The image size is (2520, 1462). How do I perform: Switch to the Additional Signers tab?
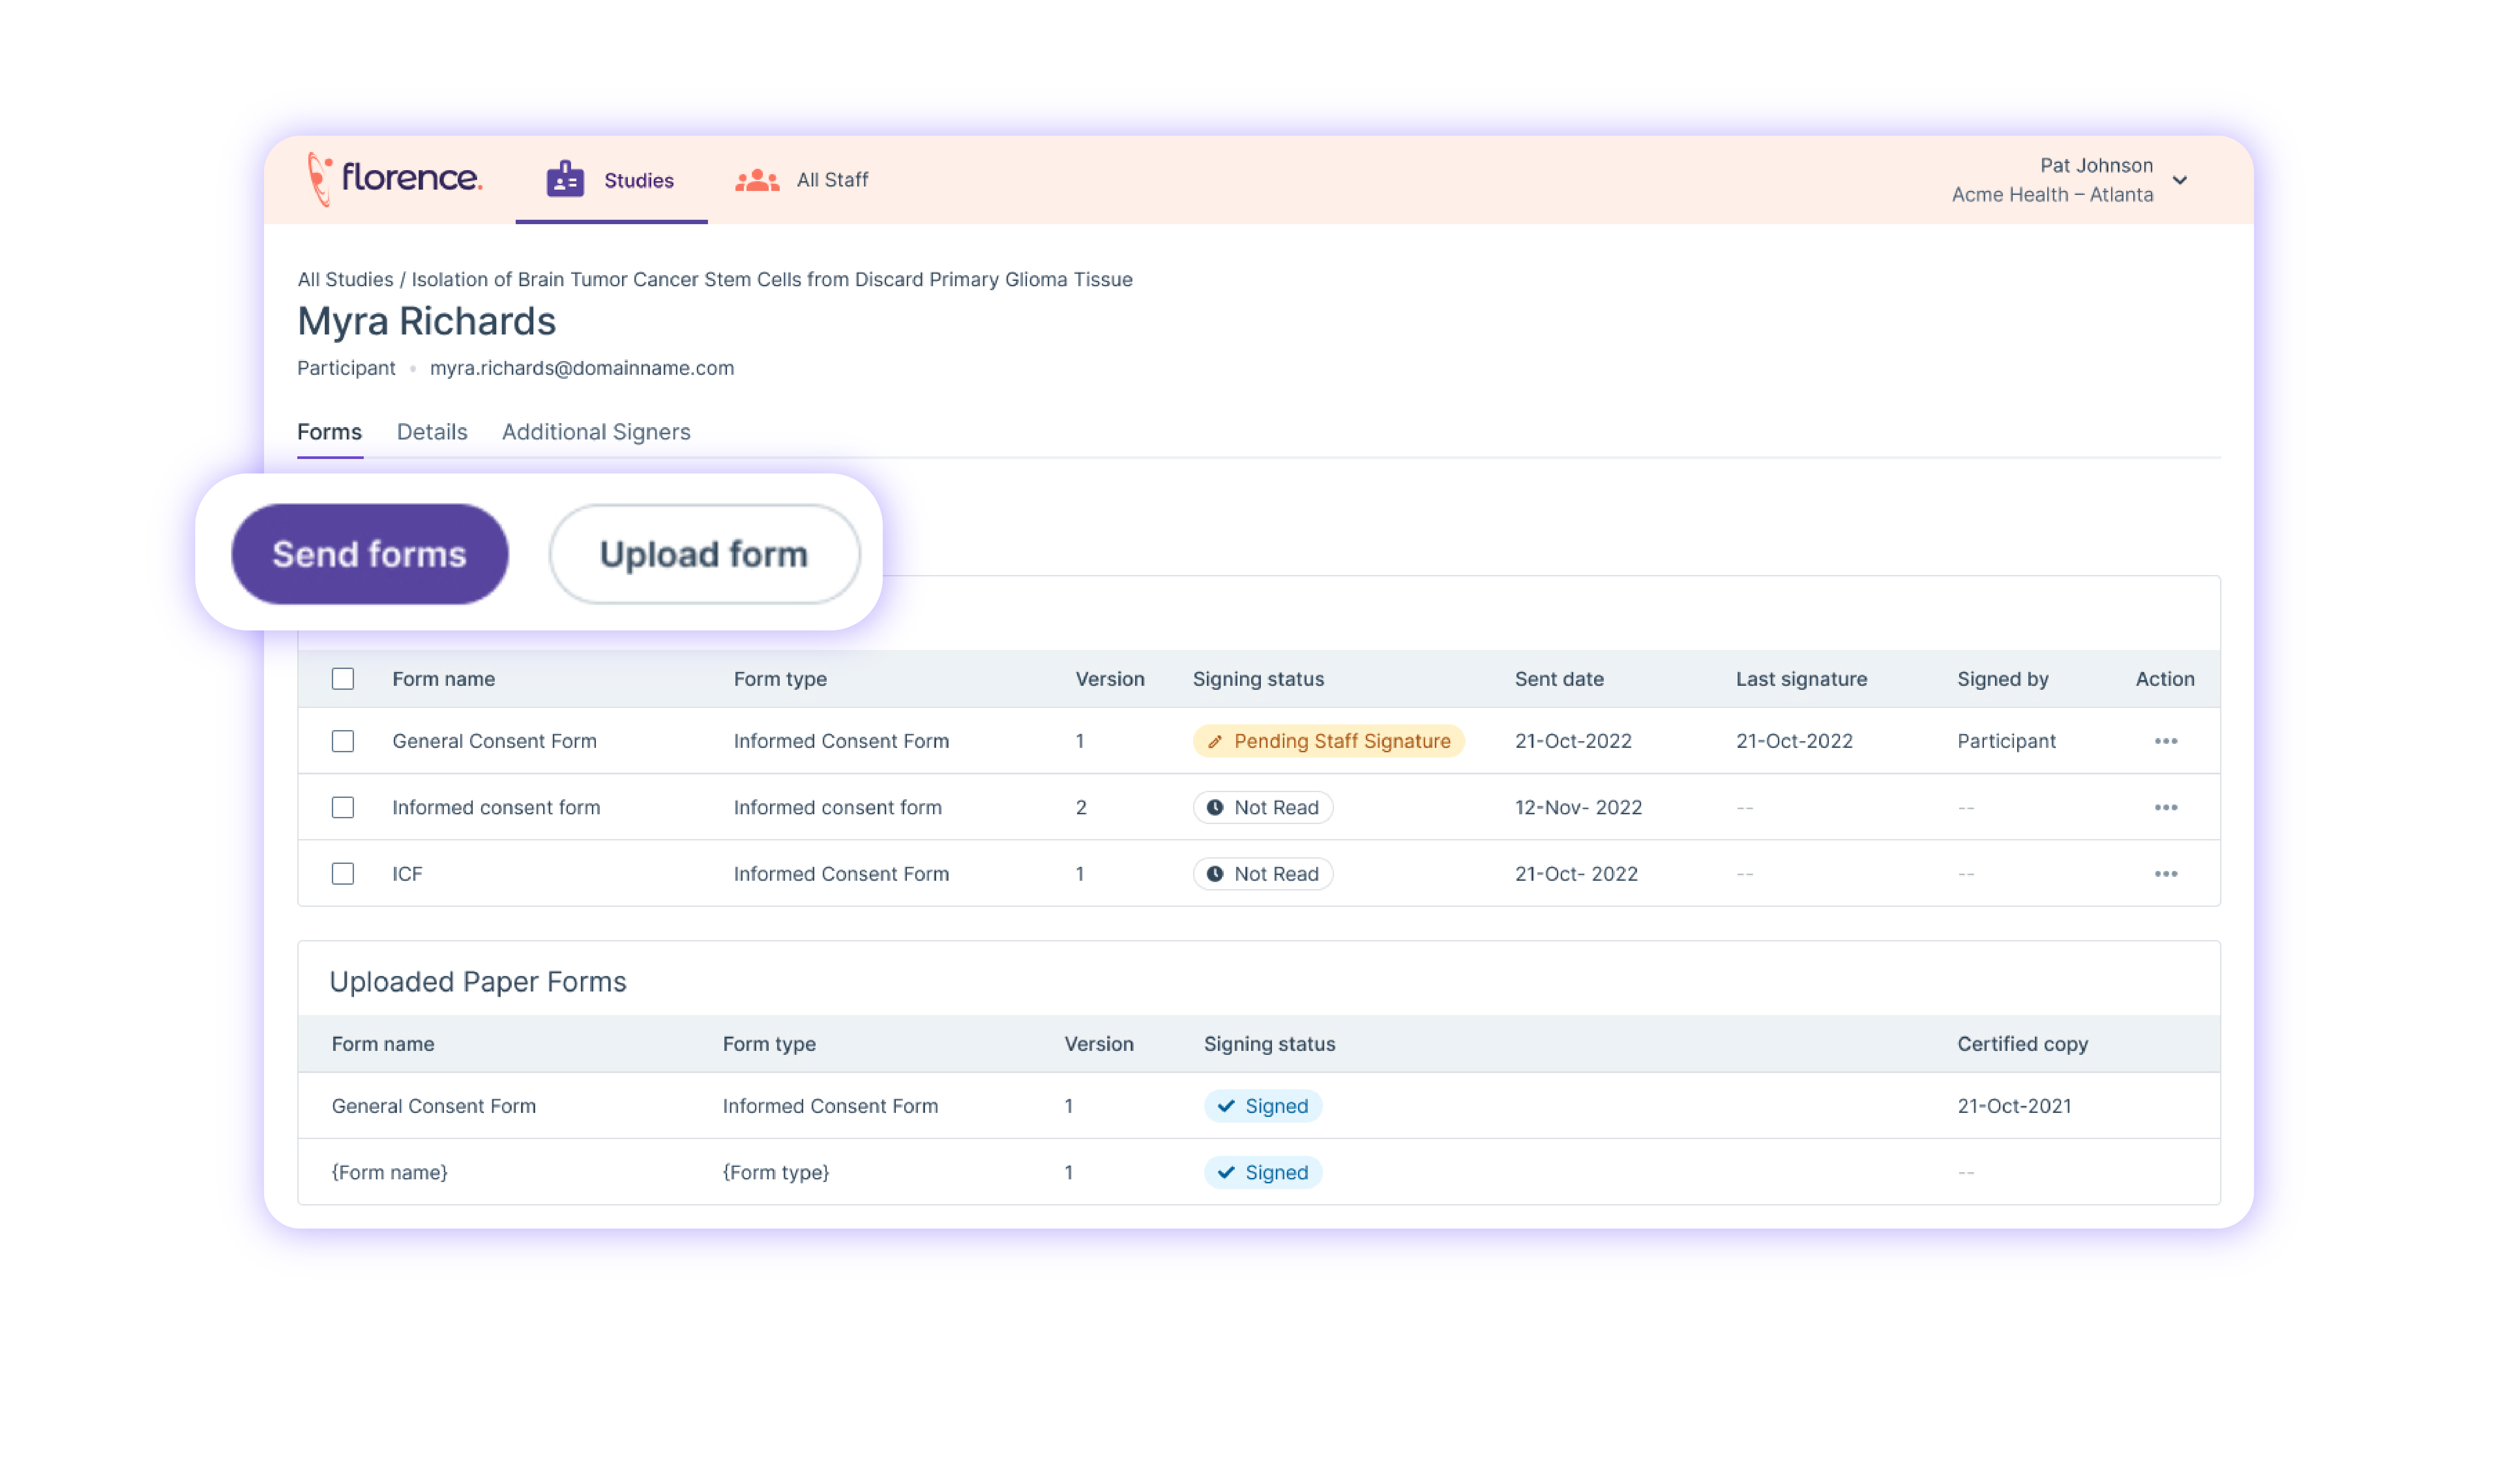pos(596,432)
